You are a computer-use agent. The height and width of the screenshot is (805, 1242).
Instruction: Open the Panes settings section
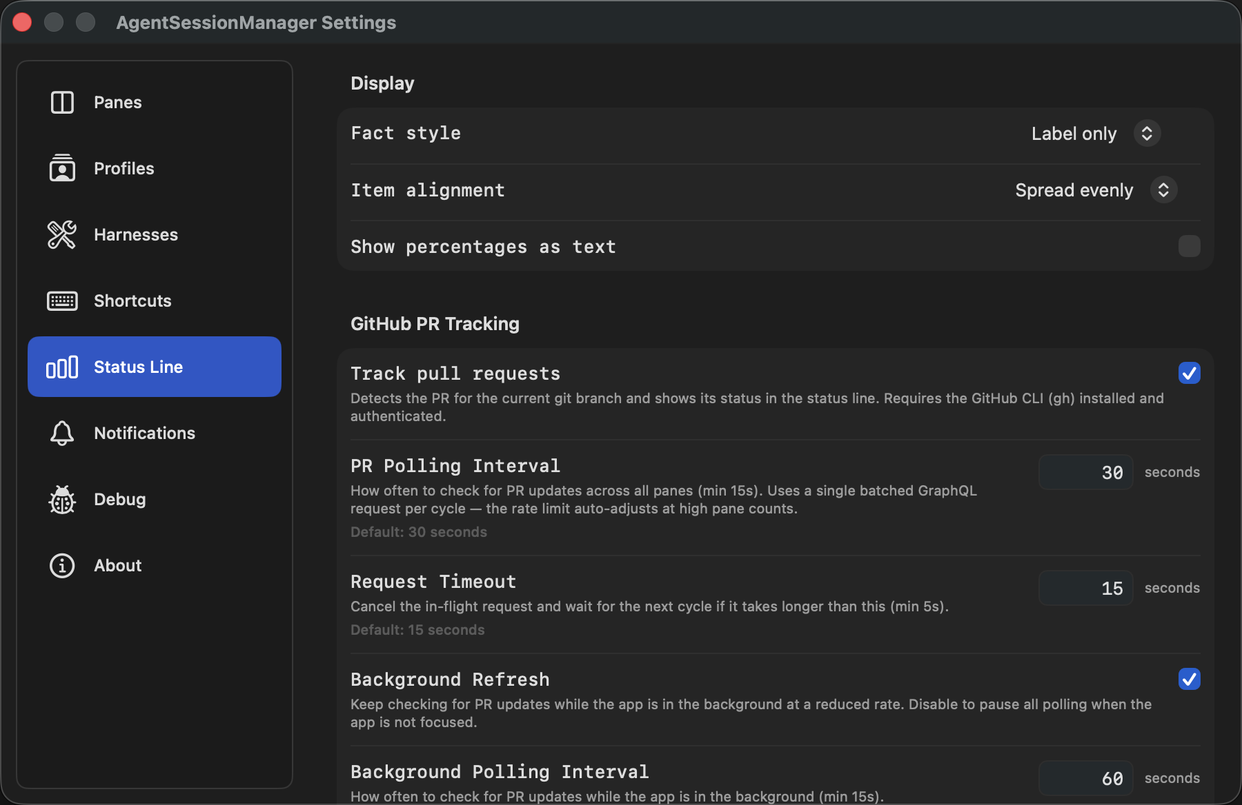tap(155, 103)
